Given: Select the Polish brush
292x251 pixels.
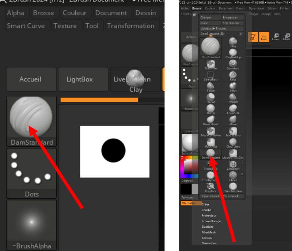Looking at the screenshot, I should [211, 87].
